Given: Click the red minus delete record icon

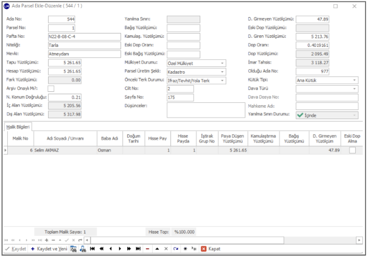Looking at the screenshot, I should (147, 249).
